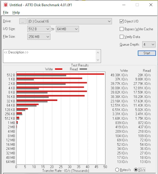Click the red Write legend swatch
The height and width of the screenshot is (174, 158).
click(x=59, y=69)
